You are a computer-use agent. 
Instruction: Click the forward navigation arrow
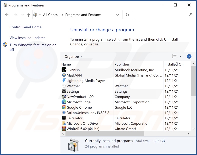coord(15,15)
